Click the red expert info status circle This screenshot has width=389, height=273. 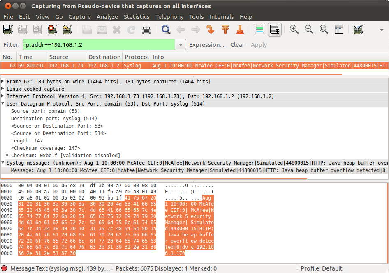(4, 268)
